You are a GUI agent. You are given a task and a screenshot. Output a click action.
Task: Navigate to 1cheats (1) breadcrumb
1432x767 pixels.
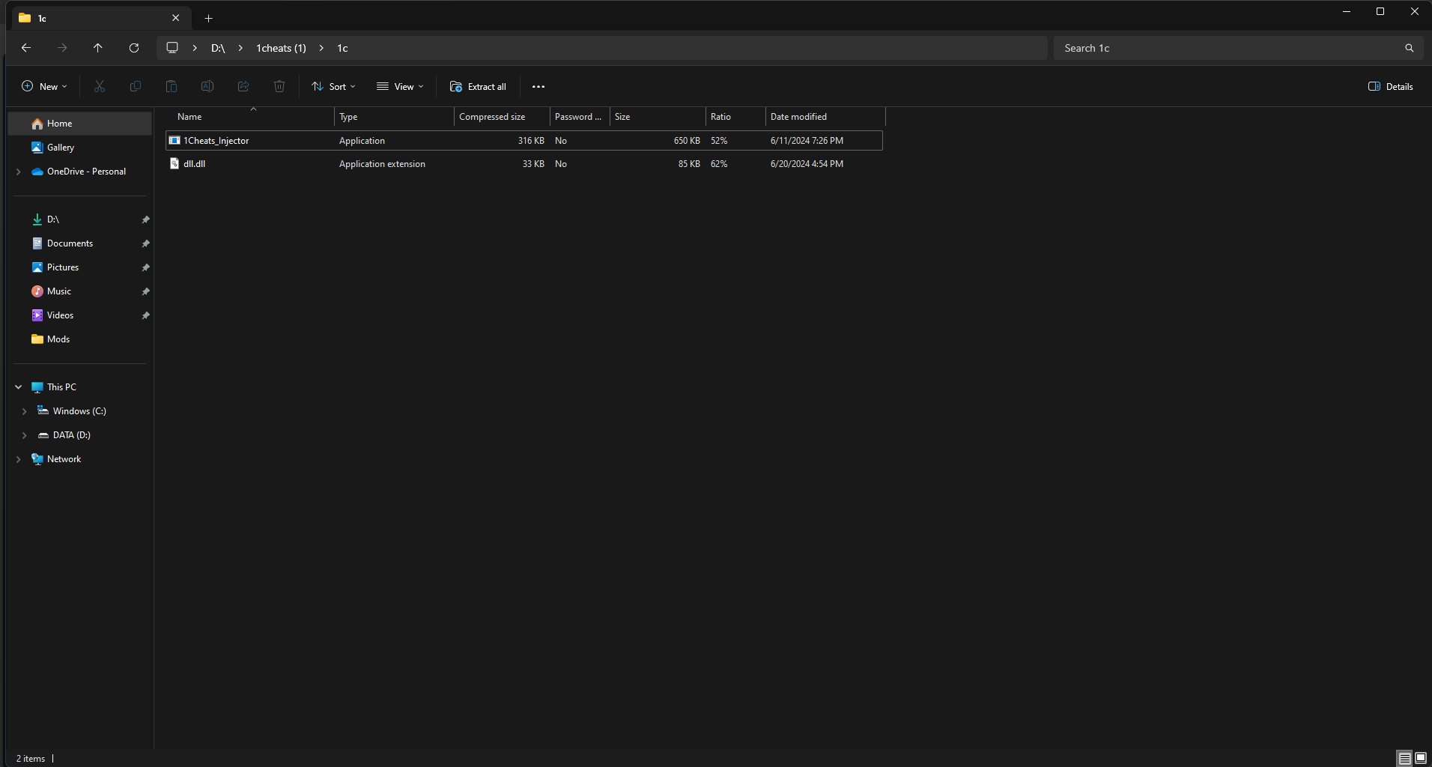[281, 48]
